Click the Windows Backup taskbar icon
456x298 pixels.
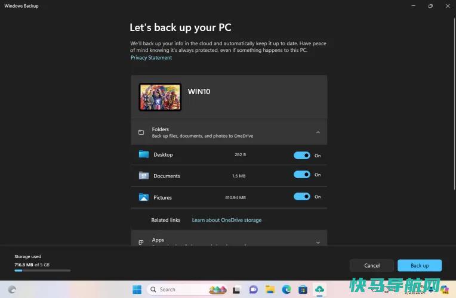[x=319, y=290]
